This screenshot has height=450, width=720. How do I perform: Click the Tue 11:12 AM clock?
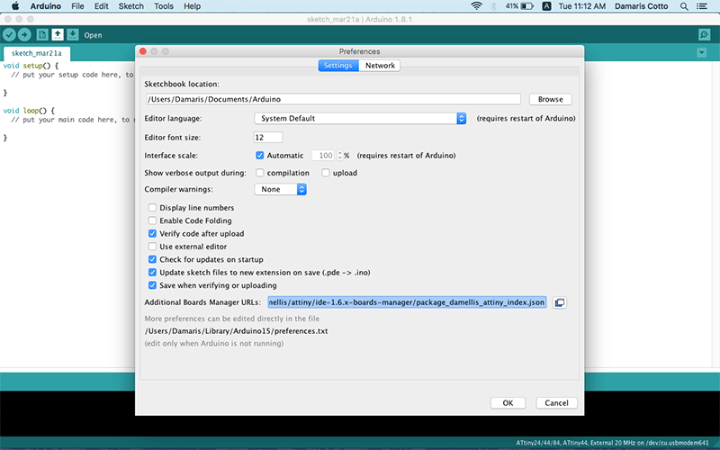(581, 6)
